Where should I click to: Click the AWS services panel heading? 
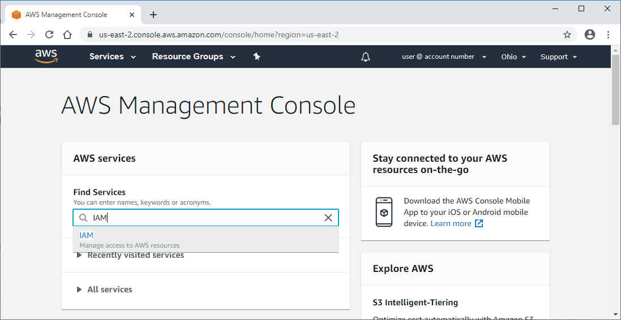[x=105, y=159]
